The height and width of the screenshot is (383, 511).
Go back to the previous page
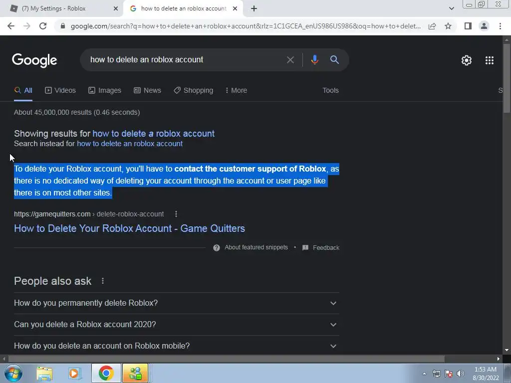tap(11, 26)
